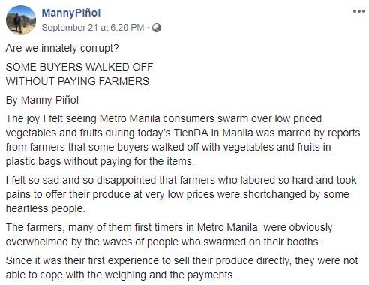
Task: Click the line starting 'pains to offer their produce'
Action: (x=178, y=194)
